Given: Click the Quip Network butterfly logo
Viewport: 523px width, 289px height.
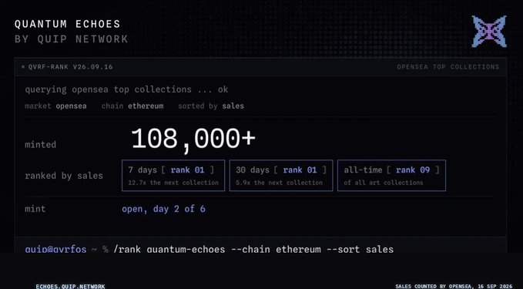Looking at the screenshot, I should pyautogui.click(x=489, y=32).
